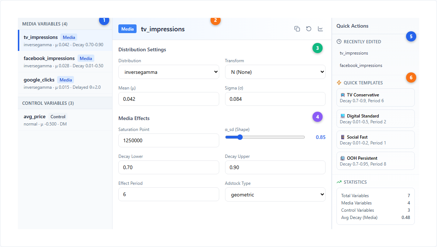The width and height of the screenshot is (437, 247).
Task: Open recently edited facebook_impressions link
Action: [361, 65]
